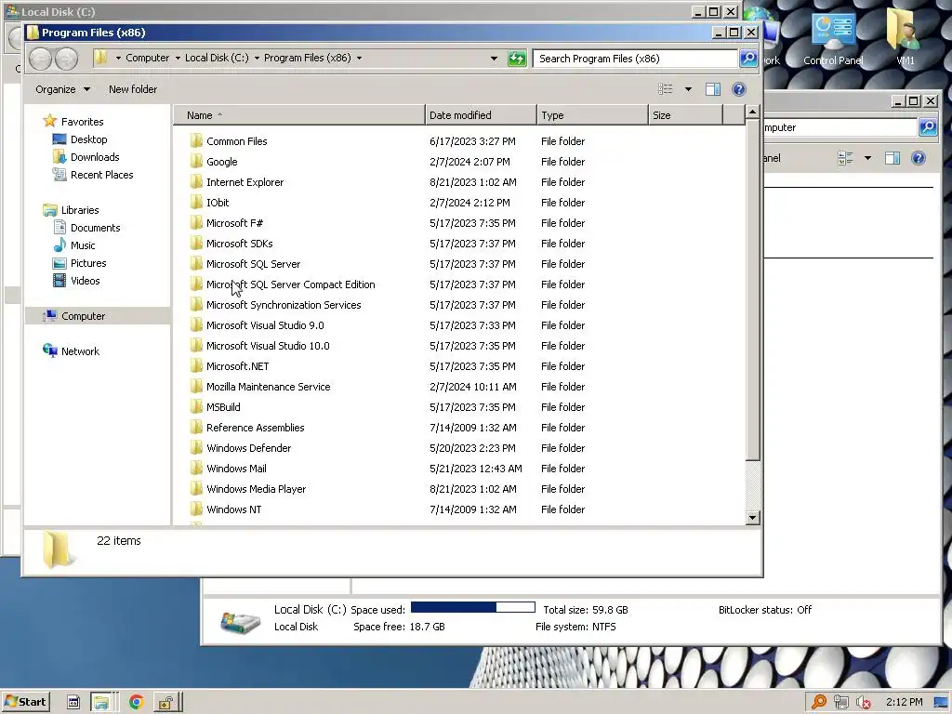Select Documents under Libraries
This screenshot has height=714, width=952.
[x=96, y=228]
